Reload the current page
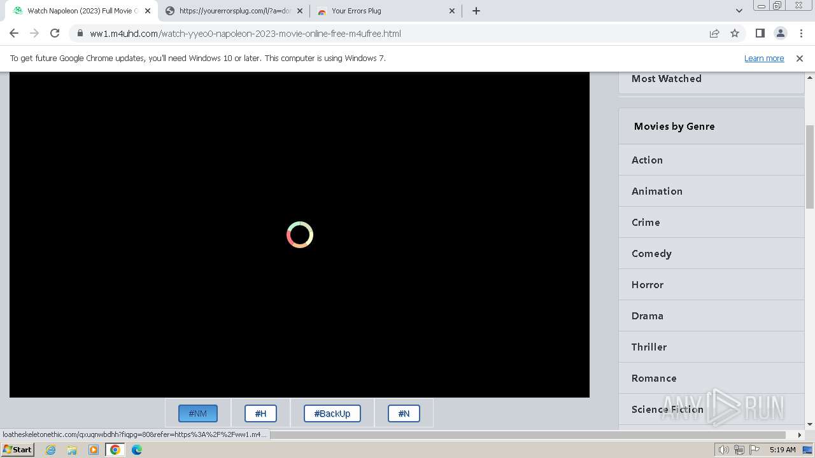The height and width of the screenshot is (458, 815). [x=55, y=33]
